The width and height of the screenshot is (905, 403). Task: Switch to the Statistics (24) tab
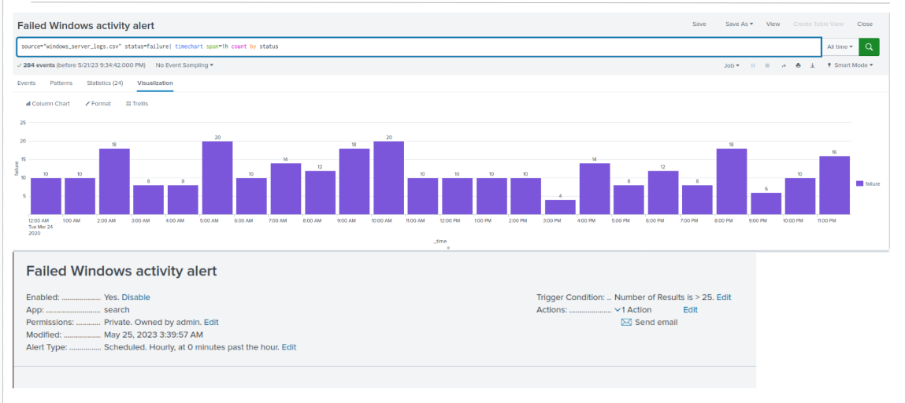pos(105,83)
